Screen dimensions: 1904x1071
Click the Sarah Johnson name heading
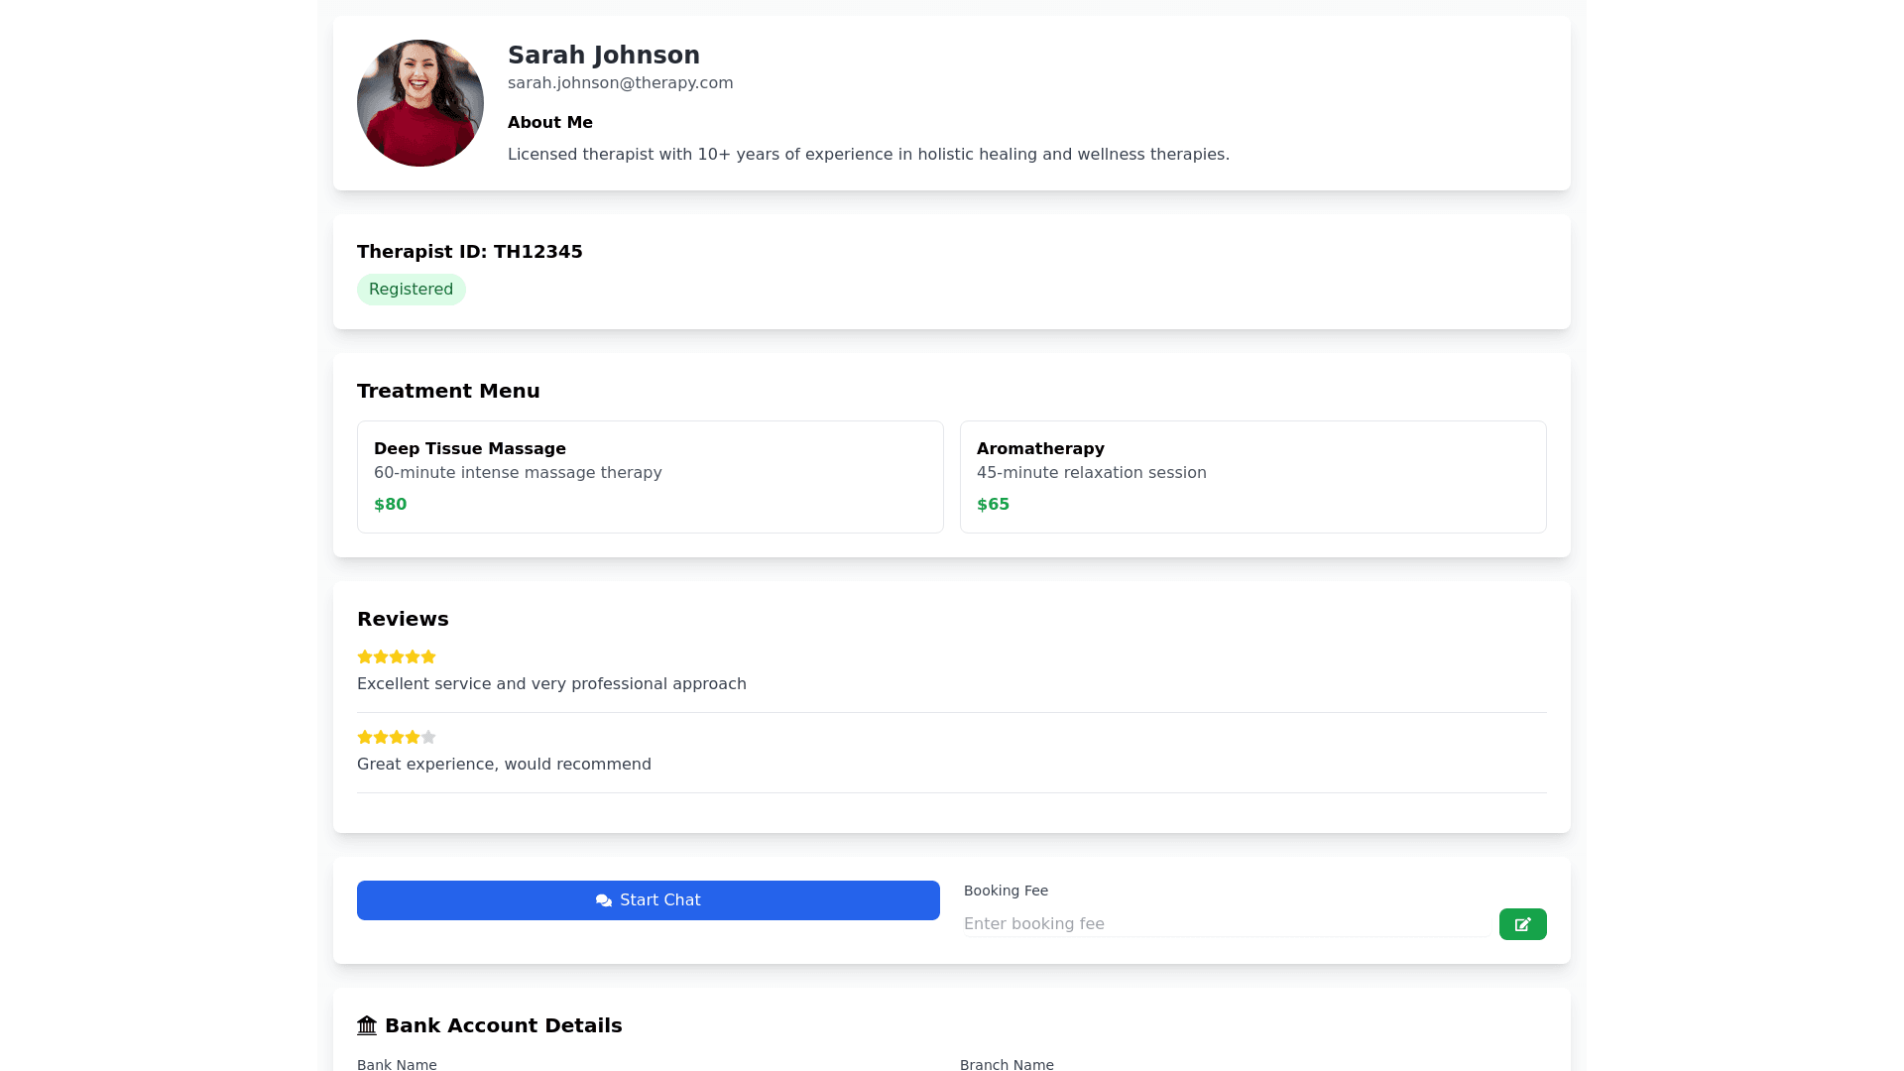(x=603, y=56)
